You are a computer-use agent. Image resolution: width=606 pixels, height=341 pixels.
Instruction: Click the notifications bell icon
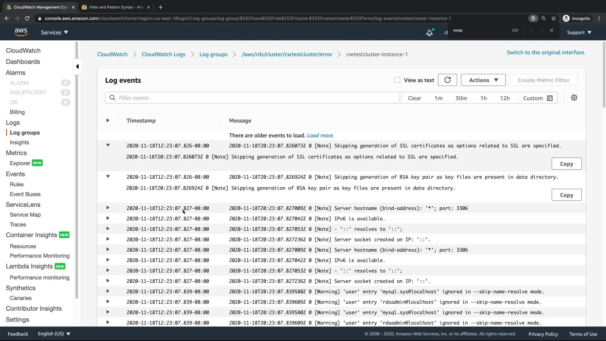[x=429, y=33]
